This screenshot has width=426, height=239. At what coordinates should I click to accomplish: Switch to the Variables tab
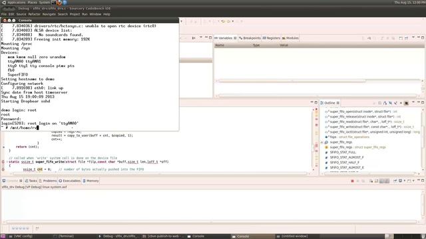pos(226,39)
